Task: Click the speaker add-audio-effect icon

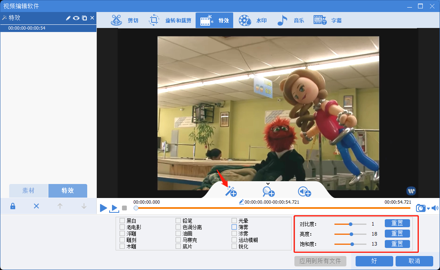Action: point(304,192)
